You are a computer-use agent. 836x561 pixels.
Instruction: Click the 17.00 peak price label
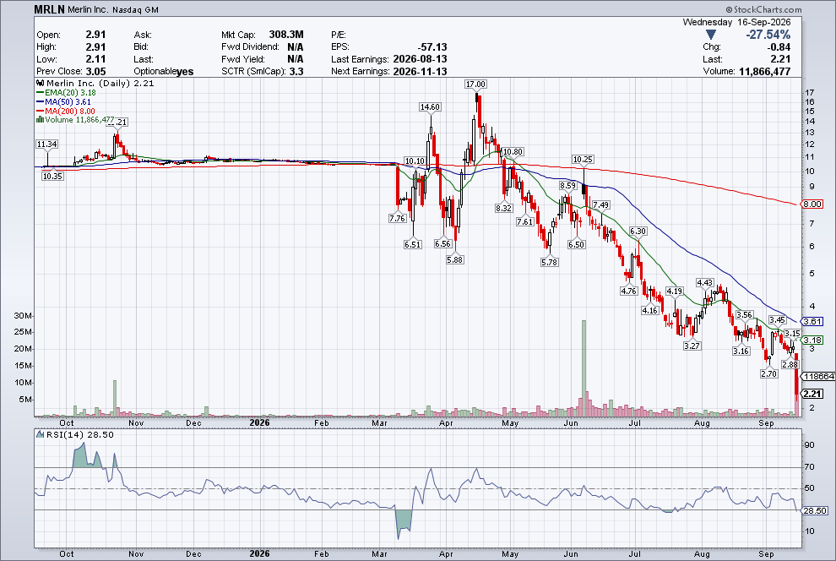tap(475, 84)
